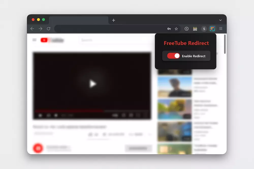This screenshot has height=169, width=254.
Task: Open the browser's hamburger menu
Action: click(x=221, y=28)
